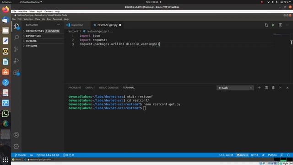Viewport: 293px width, 165px height.
Task: Open WhatsApp from the dock
Action: [x=5, y=113]
